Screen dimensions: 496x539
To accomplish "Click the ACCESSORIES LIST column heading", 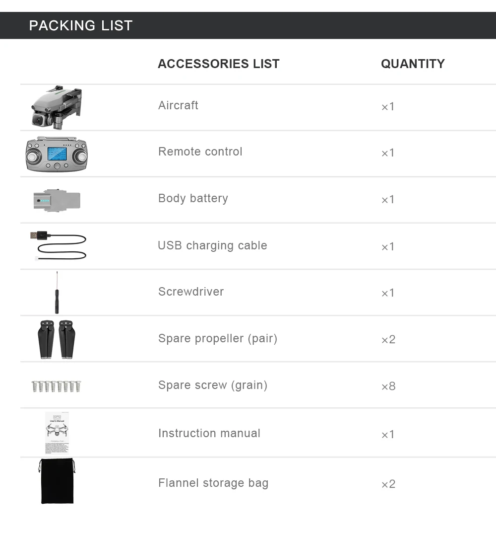I will tap(219, 64).
